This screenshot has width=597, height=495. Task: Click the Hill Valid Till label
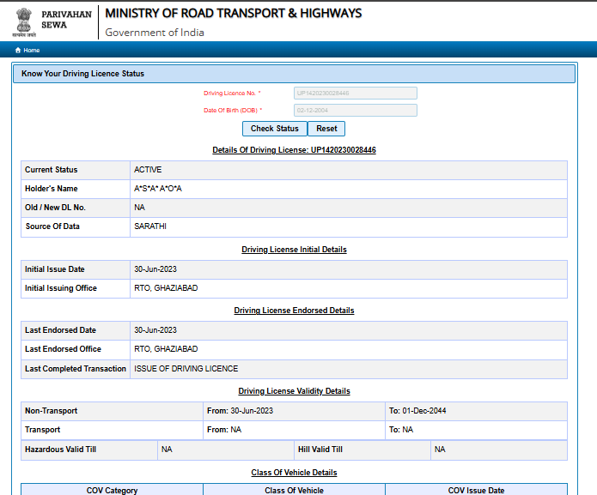click(320, 450)
